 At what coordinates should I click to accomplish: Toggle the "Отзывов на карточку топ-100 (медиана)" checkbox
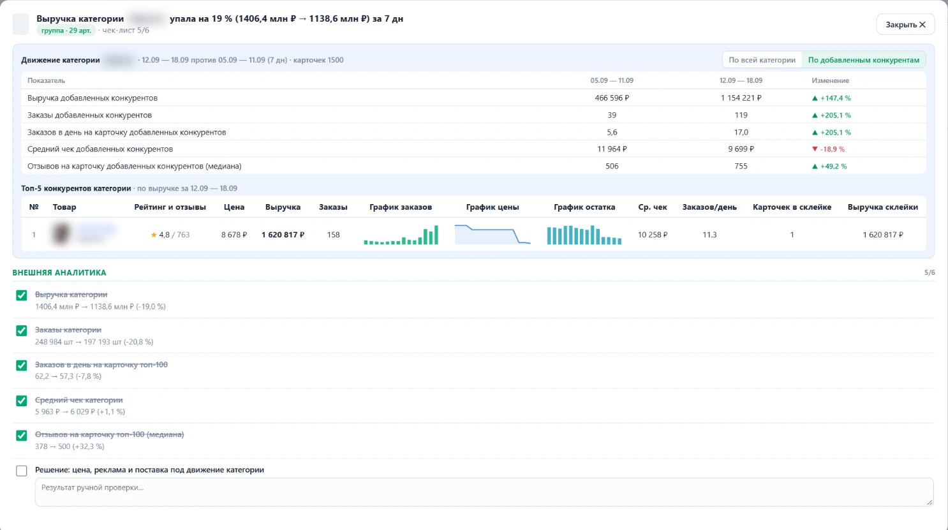coord(22,436)
